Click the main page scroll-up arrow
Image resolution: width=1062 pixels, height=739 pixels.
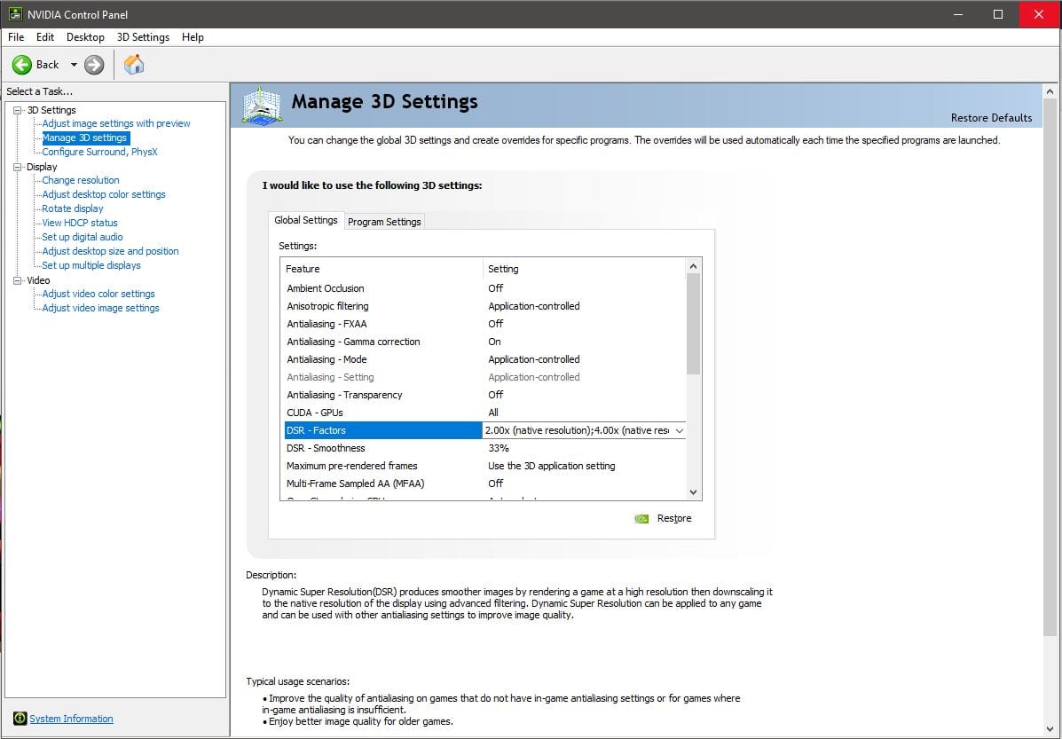click(1050, 91)
